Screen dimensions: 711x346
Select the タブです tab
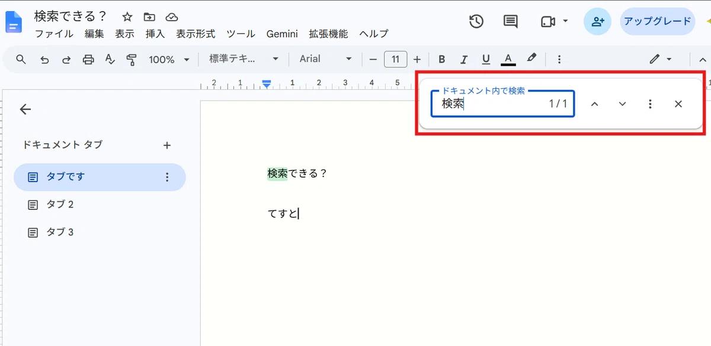coord(100,177)
